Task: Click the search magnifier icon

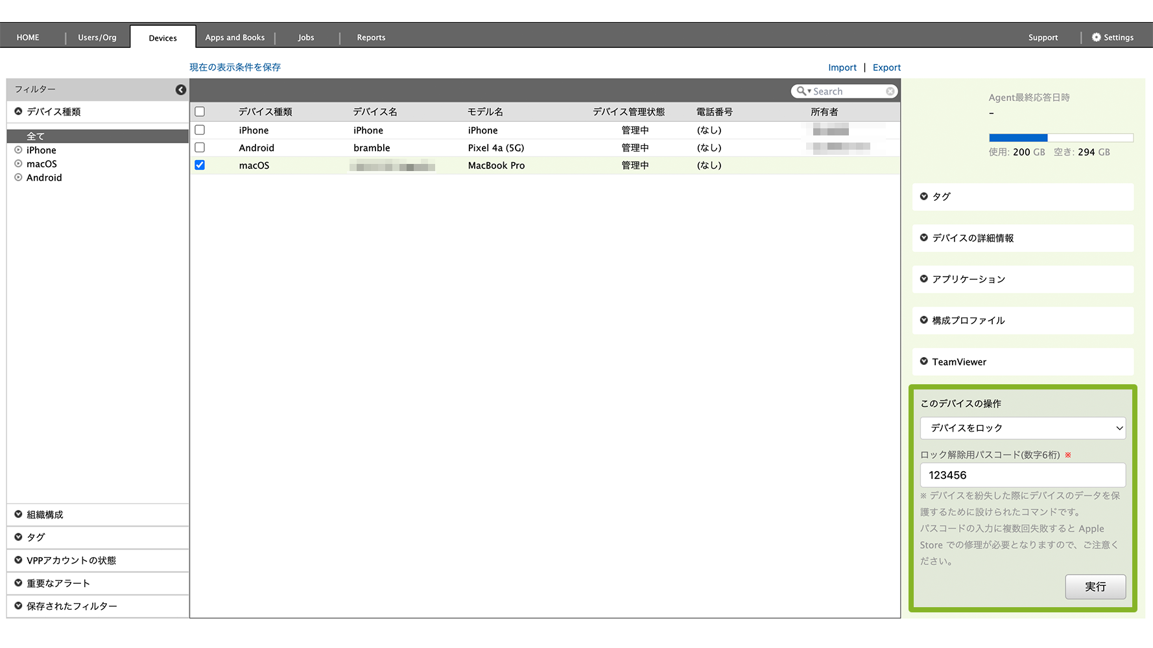Action: 802,91
